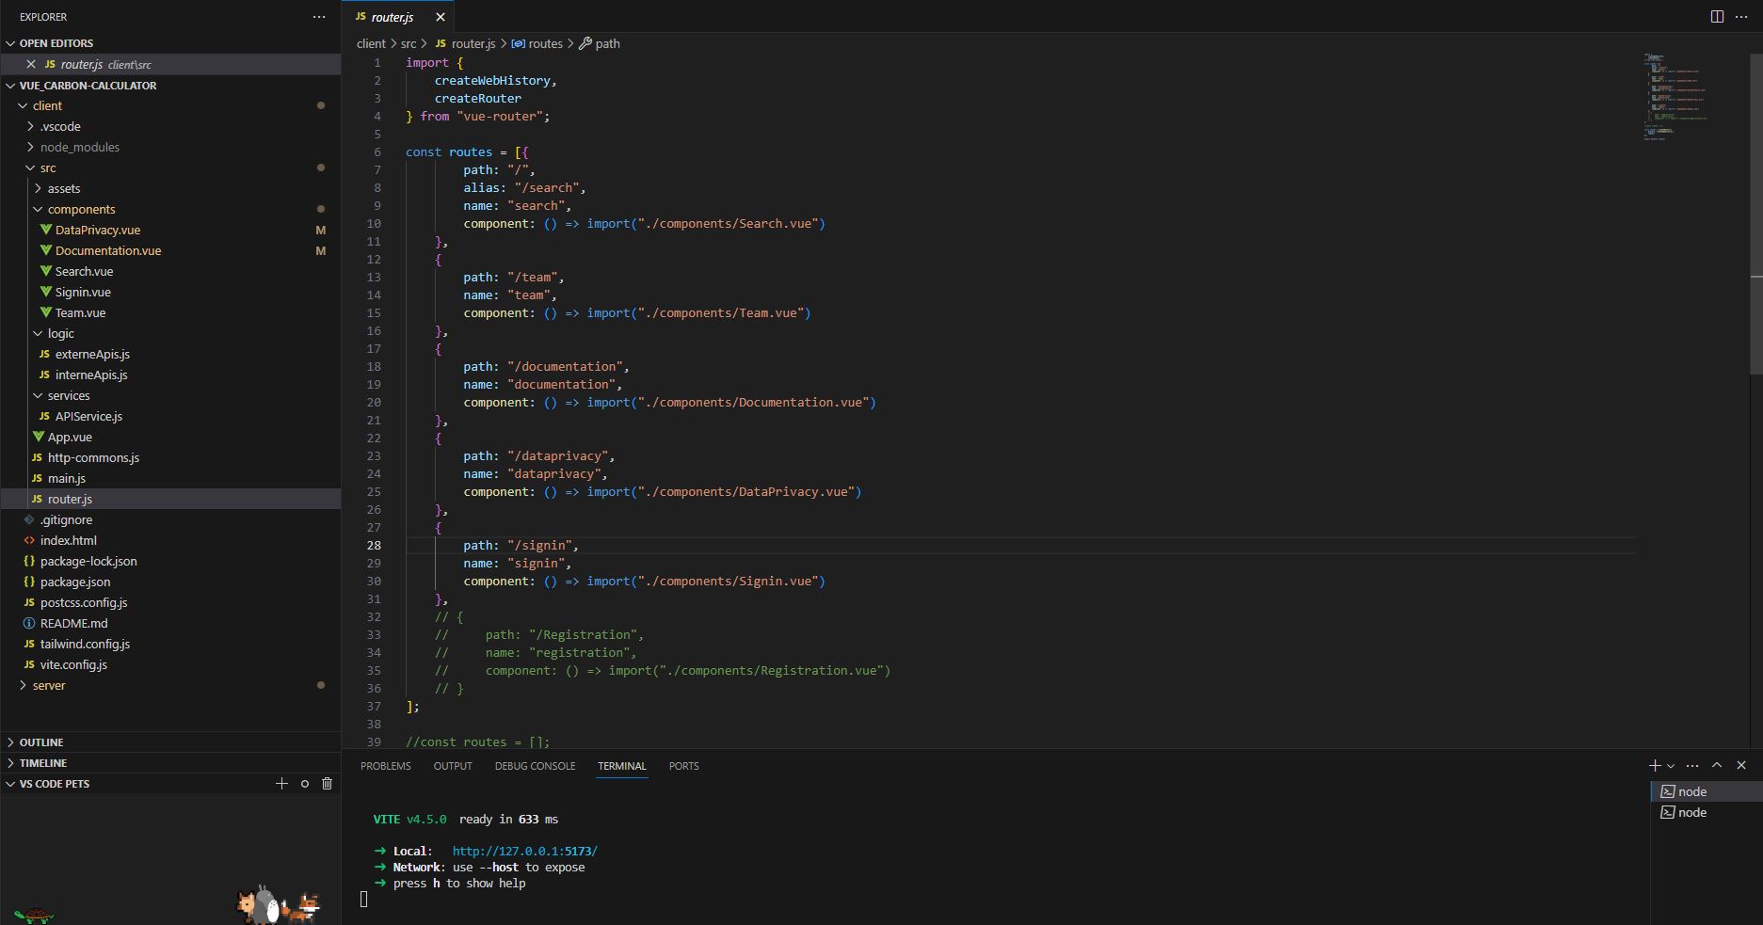Image resolution: width=1763 pixels, height=925 pixels.
Task: Collapse the services folder
Action: 69,395
